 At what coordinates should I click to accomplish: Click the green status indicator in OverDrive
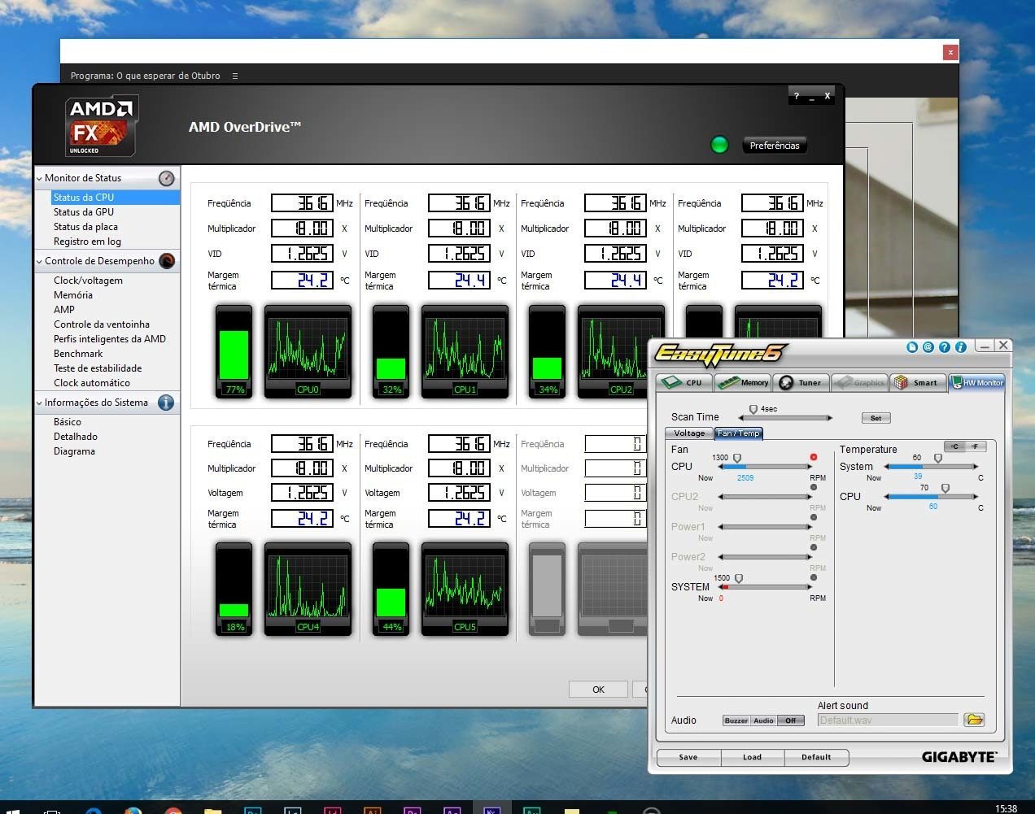pos(719,145)
